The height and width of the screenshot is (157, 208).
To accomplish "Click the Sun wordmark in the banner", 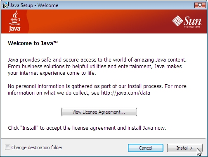I will tap(193, 21).
